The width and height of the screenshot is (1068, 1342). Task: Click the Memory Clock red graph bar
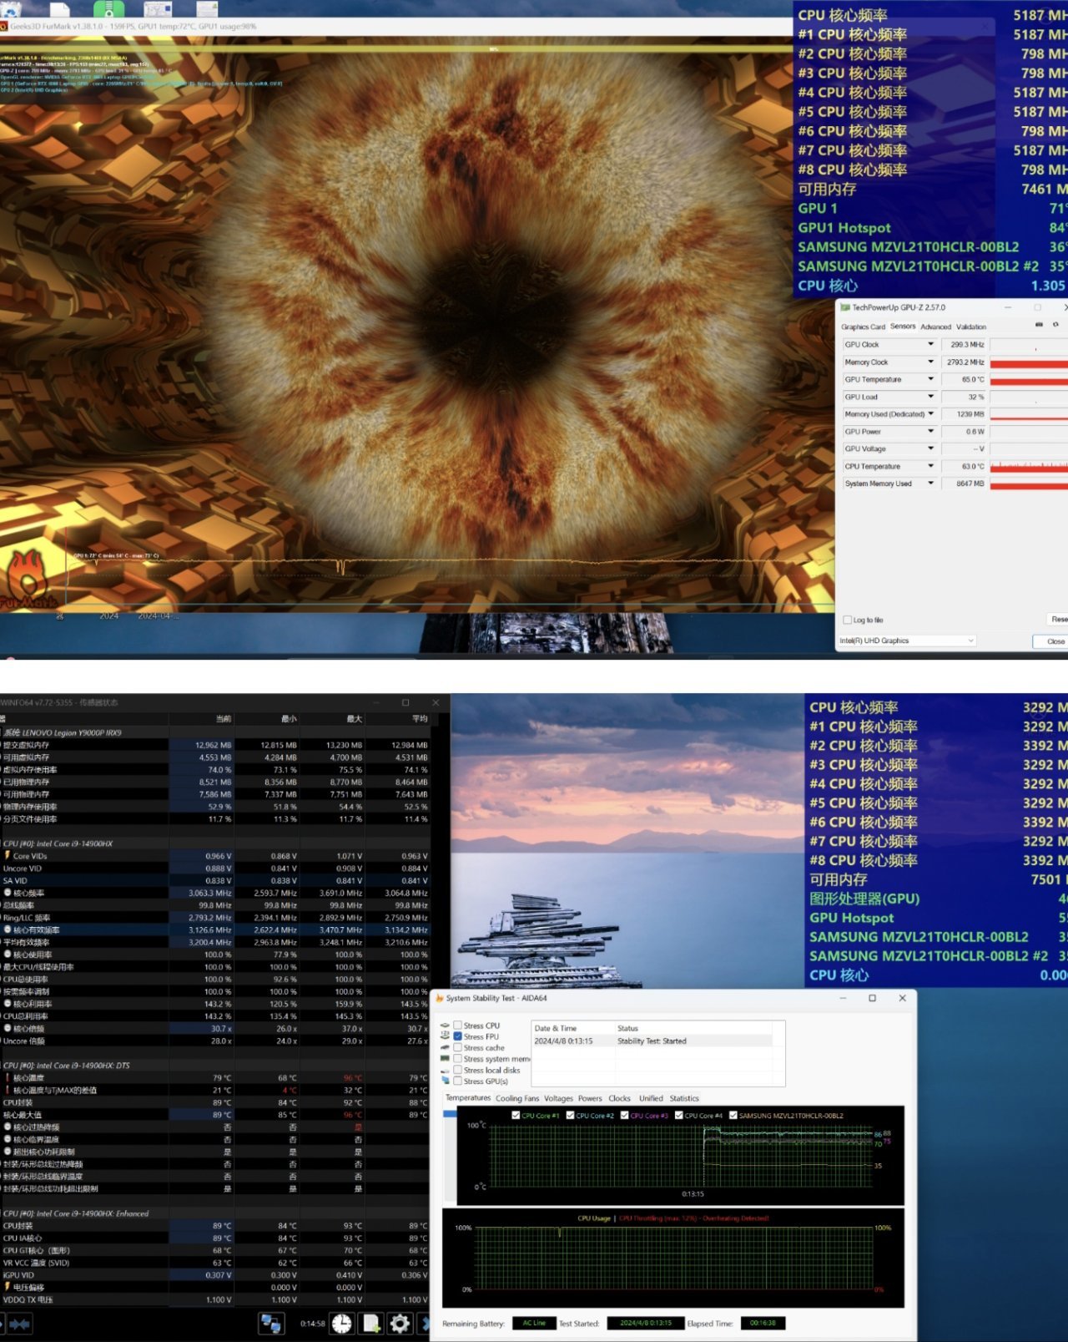click(x=1029, y=362)
